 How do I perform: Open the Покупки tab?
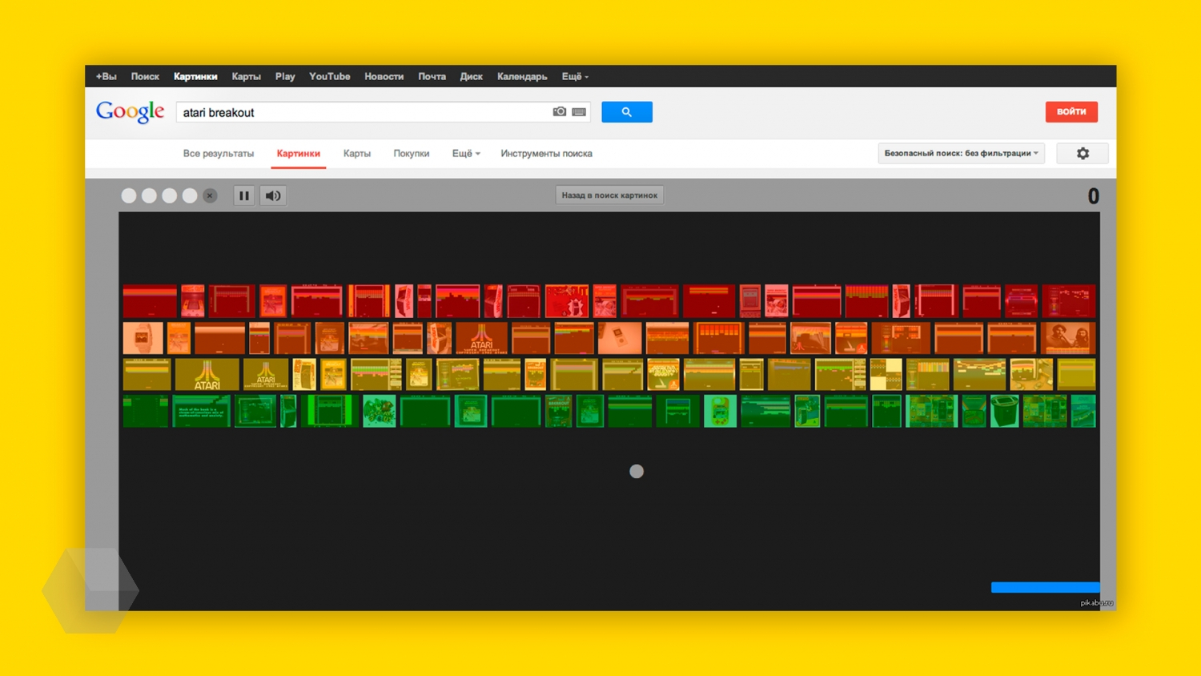pyautogui.click(x=412, y=153)
